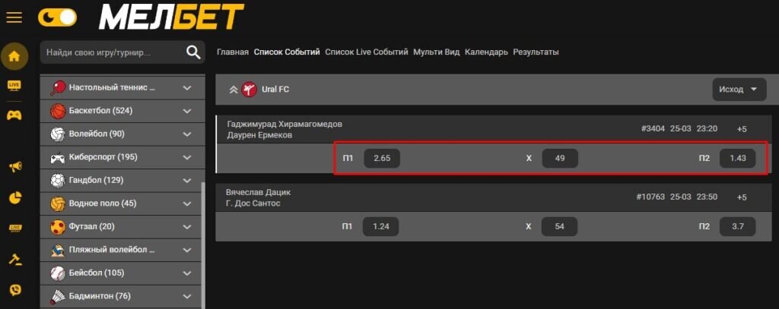Open the megaphone promotions icon

pyautogui.click(x=15, y=167)
